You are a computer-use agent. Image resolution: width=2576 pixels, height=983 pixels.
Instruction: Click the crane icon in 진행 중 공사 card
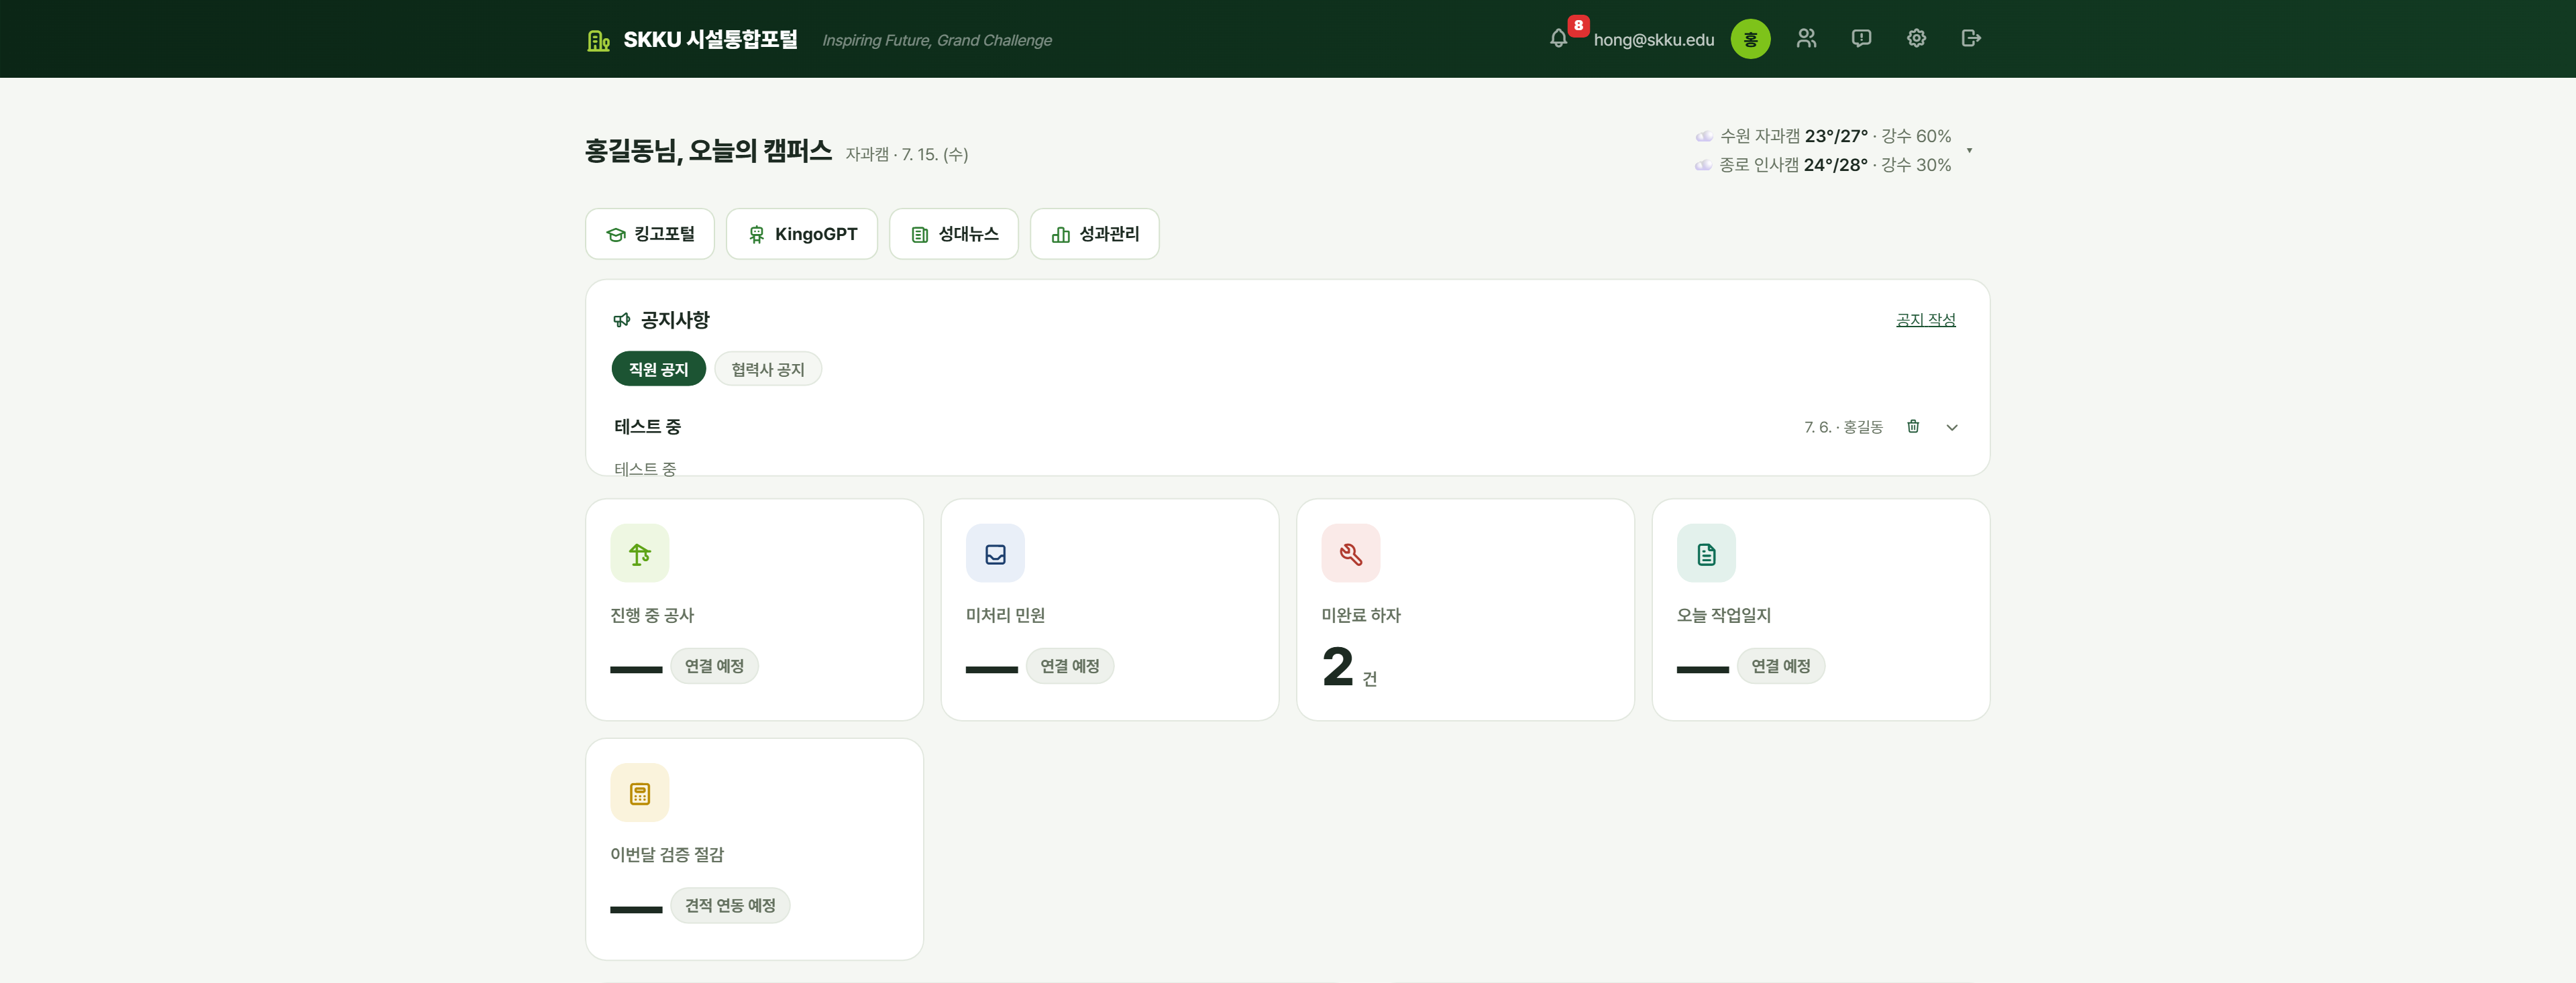(640, 553)
